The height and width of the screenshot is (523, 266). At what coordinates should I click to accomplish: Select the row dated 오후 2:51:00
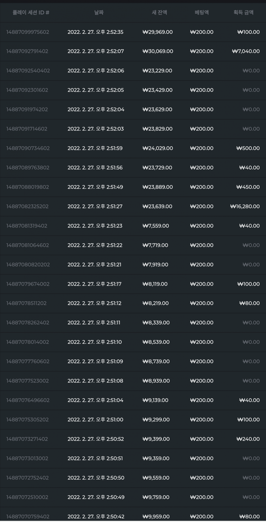click(x=133, y=420)
